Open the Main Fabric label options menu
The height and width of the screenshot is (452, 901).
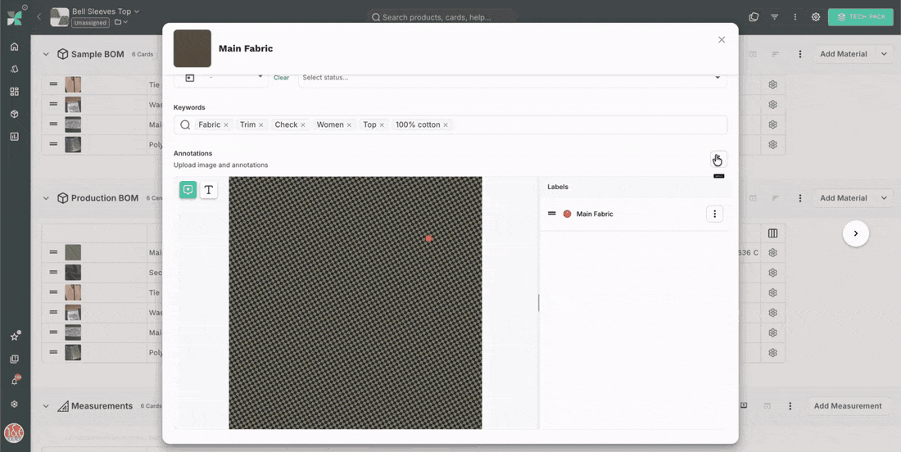click(715, 214)
